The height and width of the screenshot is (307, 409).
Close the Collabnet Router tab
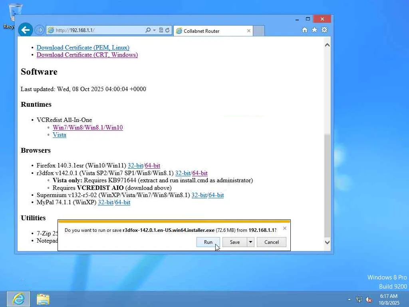pyautogui.click(x=248, y=31)
